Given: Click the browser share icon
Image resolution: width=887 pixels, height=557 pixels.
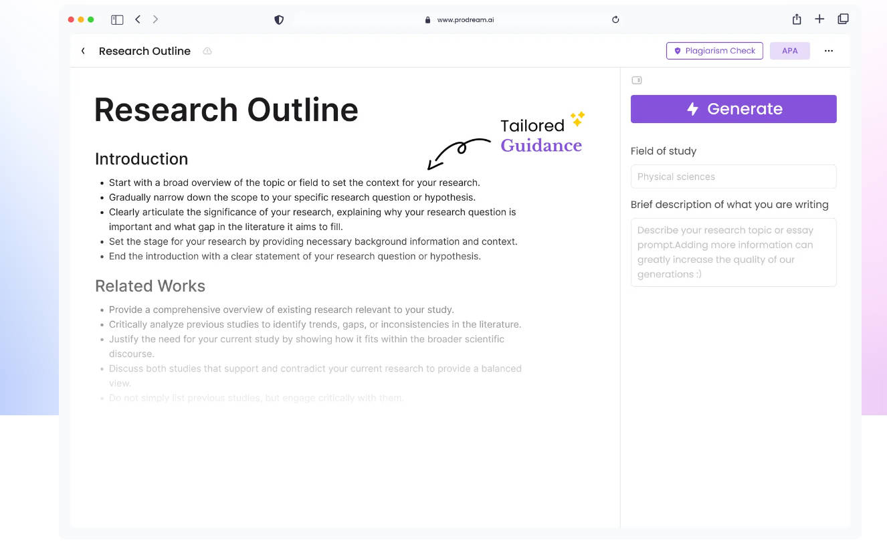Looking at the screenshot, I should pyautogui.click(x=797, y=19).
